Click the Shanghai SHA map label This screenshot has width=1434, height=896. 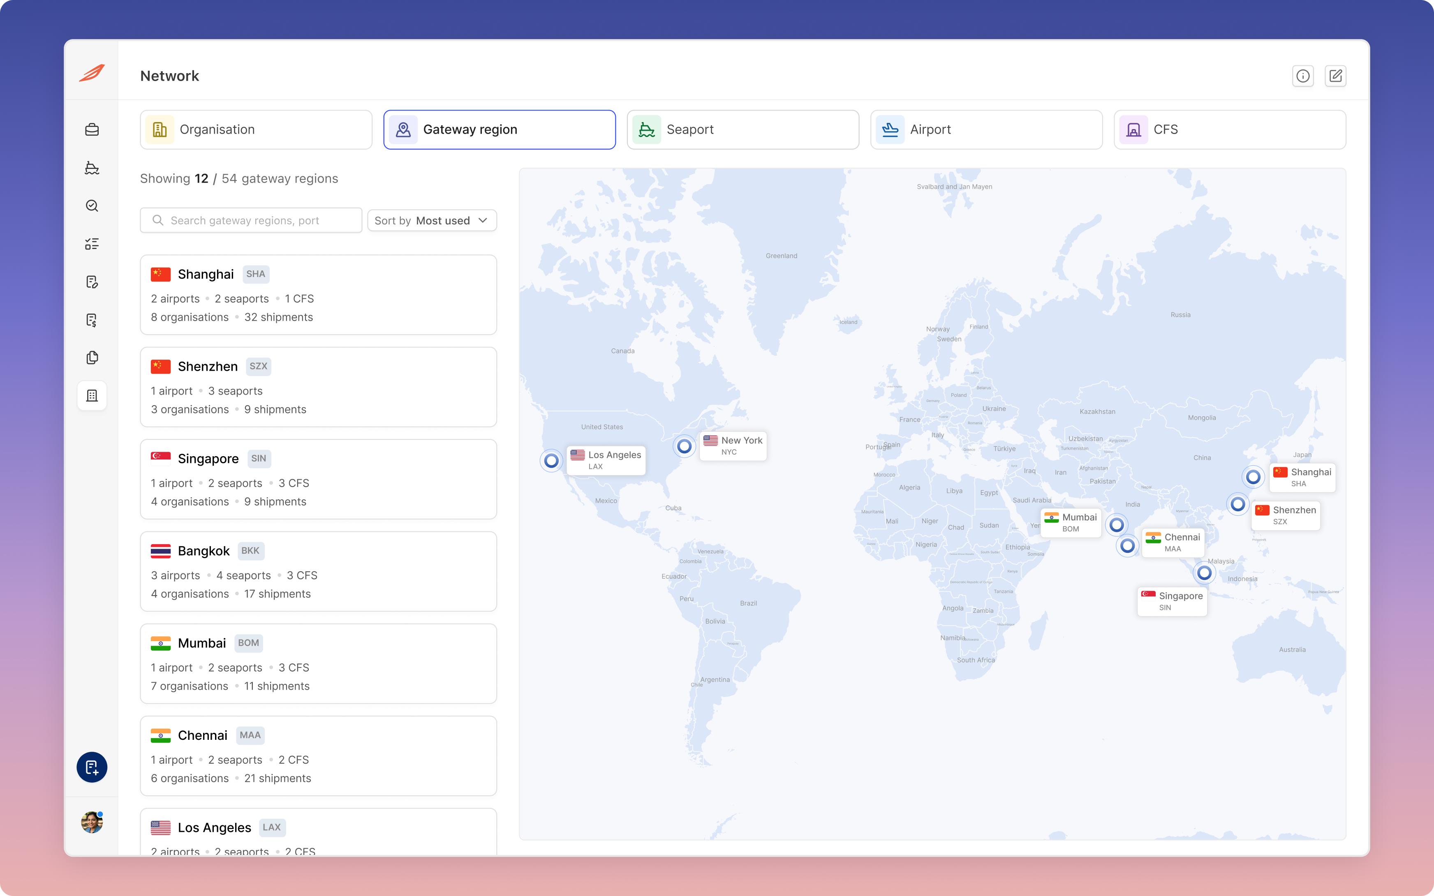(1302, 478)
